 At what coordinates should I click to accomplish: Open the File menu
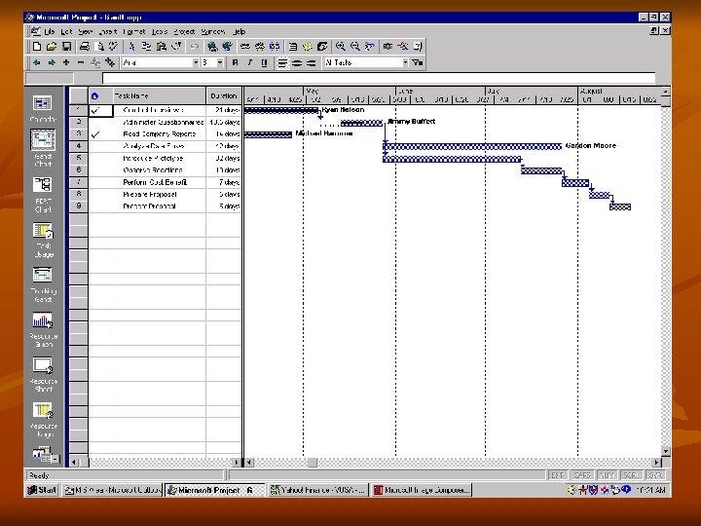[50, 32]
